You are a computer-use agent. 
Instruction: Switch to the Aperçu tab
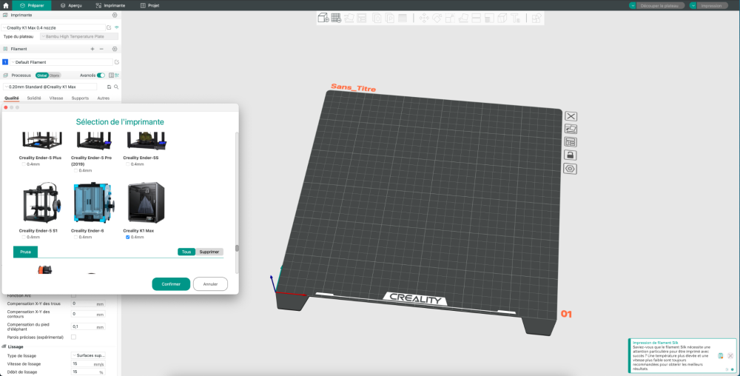click(71, 5)
